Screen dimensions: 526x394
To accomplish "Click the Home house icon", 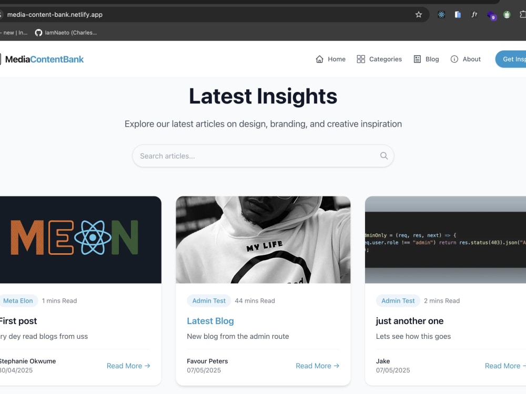I will pyautogui.click(x=319, y=59).
